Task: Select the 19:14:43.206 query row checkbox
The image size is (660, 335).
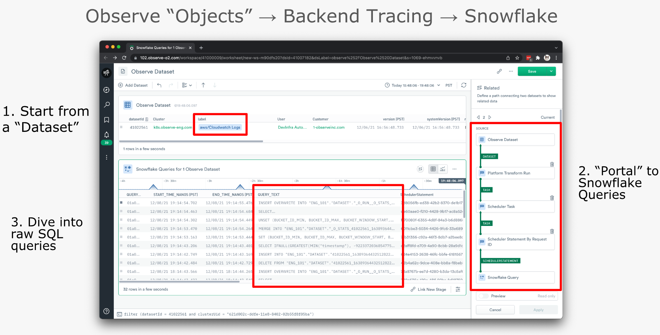Action: coord(121,245)
